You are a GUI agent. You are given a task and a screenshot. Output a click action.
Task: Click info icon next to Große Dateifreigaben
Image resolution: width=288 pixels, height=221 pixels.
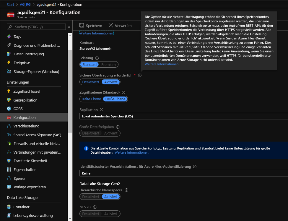(x=118, y=127)
